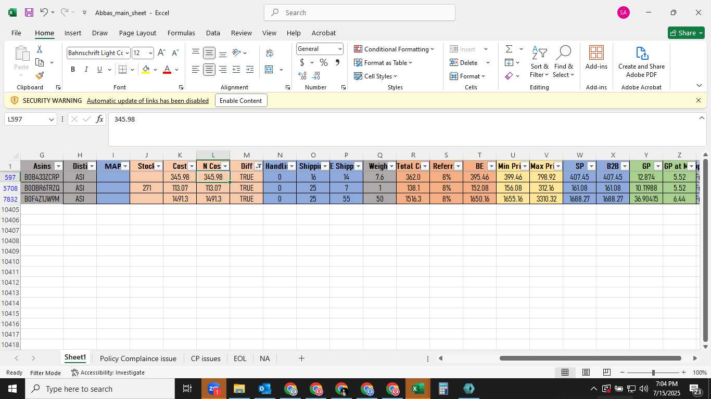Click the Decrease Indent icon

click(x=236, y=70)
